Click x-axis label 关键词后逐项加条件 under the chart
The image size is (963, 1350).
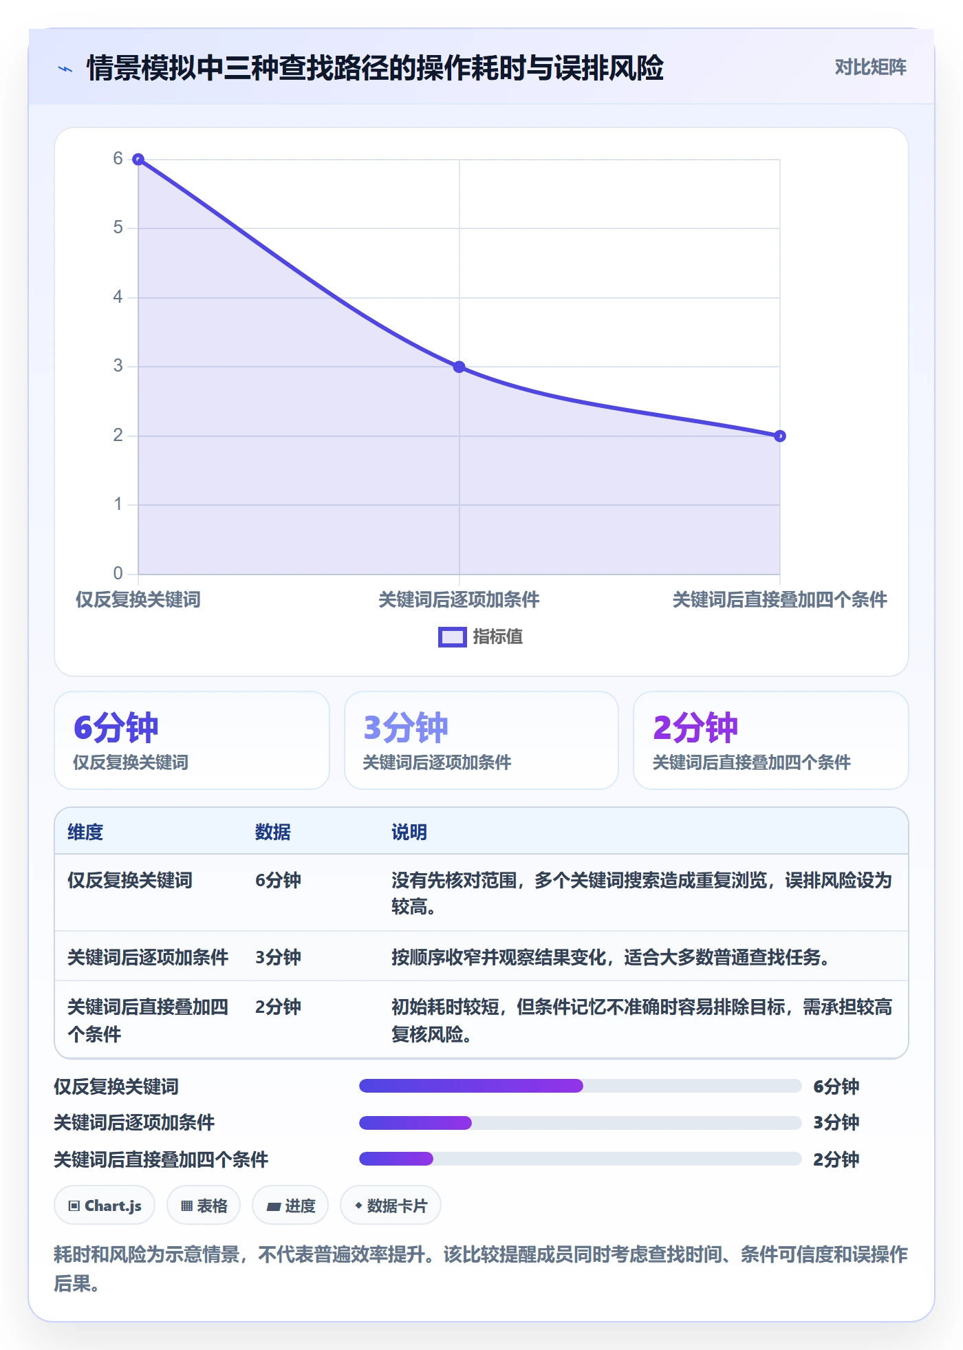[x=459, y=600]
